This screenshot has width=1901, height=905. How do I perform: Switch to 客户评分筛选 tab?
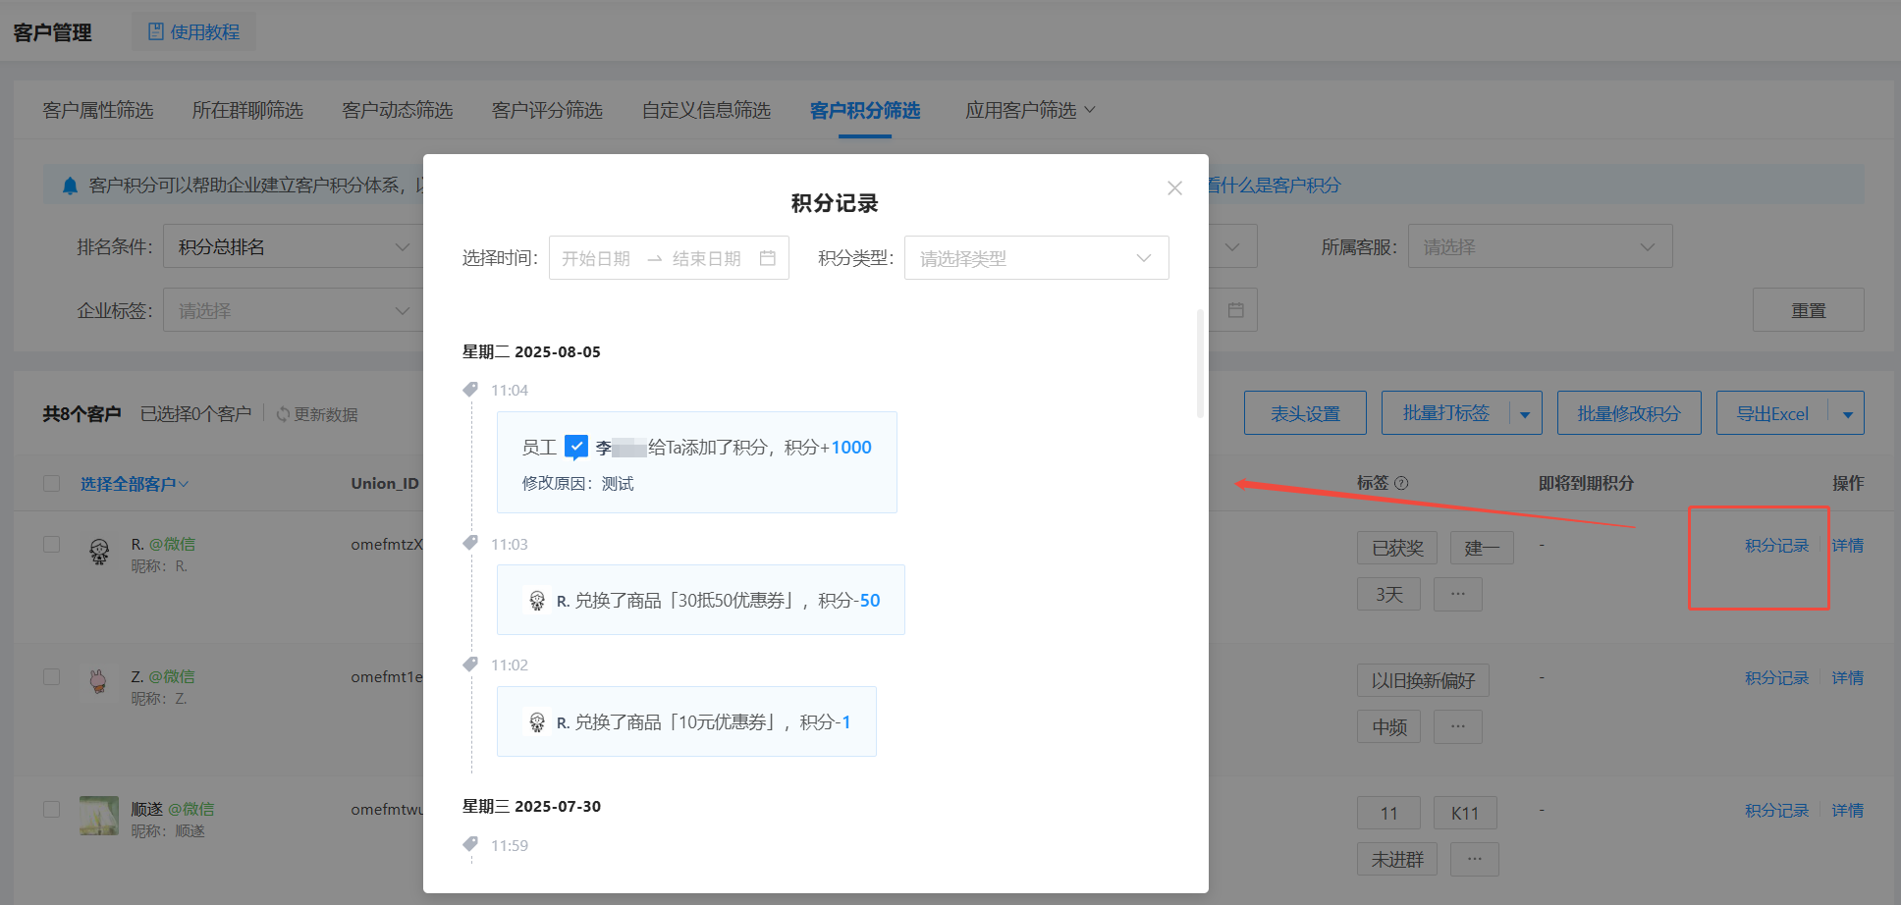point(547,110)
